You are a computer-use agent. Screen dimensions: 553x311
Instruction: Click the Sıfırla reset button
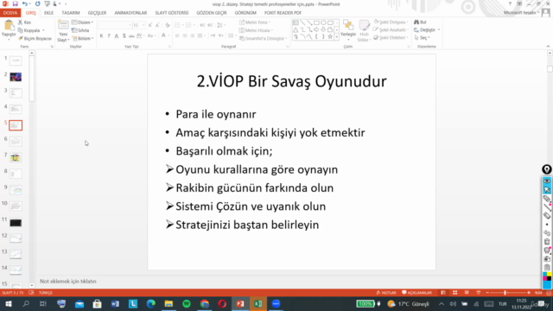click(x=80, y=30)
